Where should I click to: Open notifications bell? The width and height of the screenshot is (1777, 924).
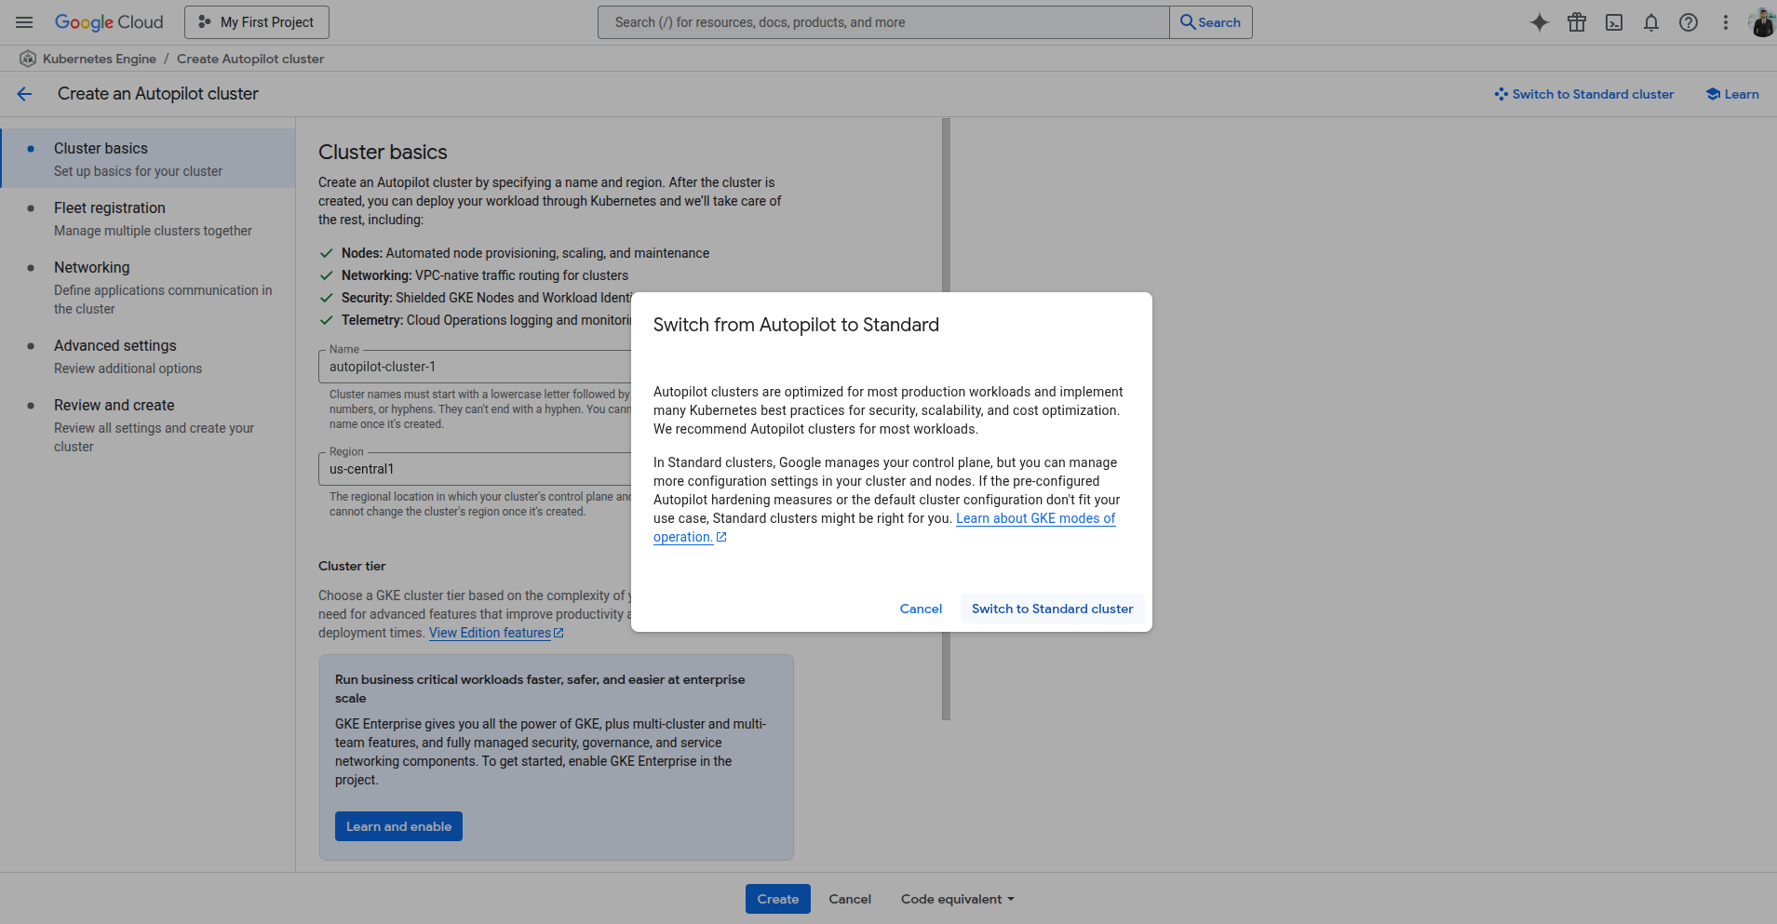pyautogui.click(x=1651, y=22)
